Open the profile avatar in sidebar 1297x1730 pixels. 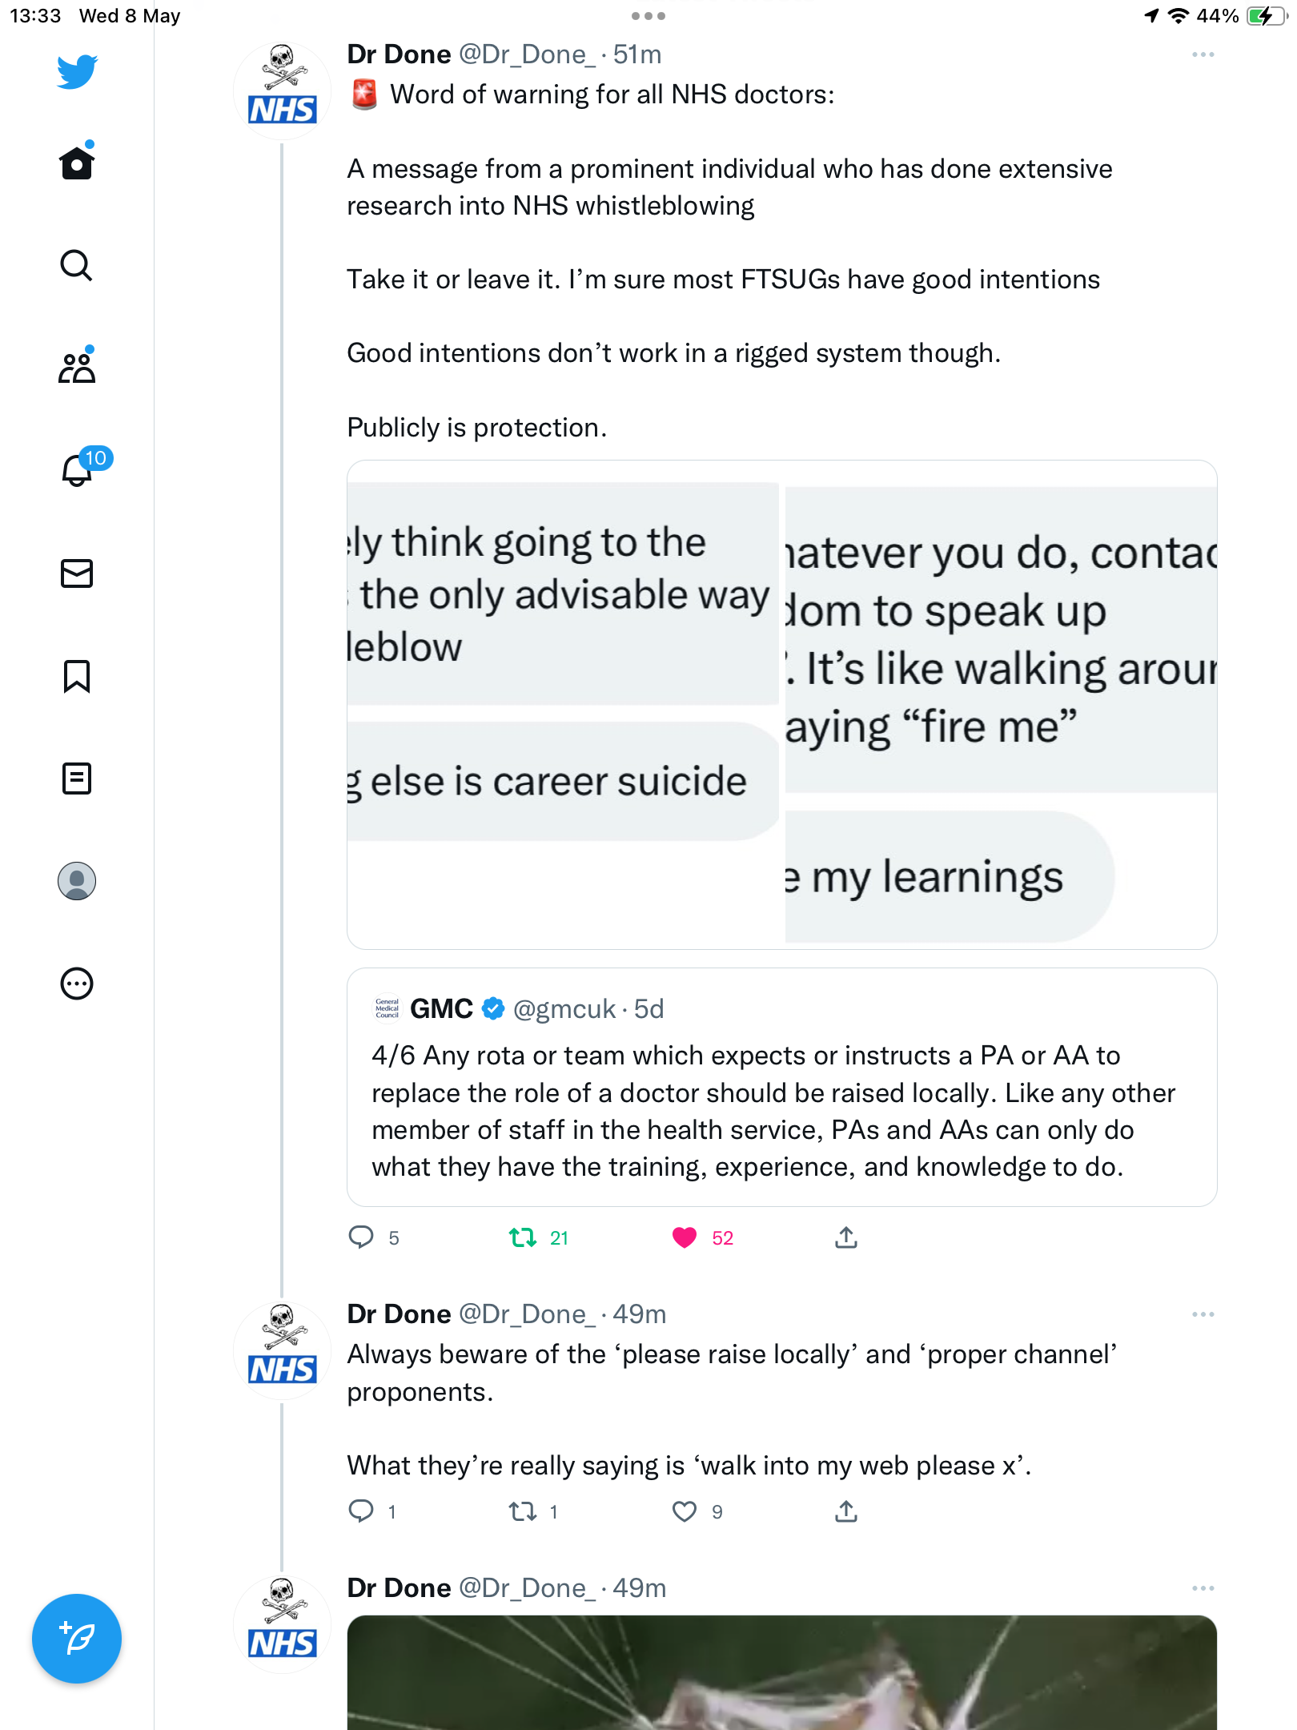(x=77, y=881)
